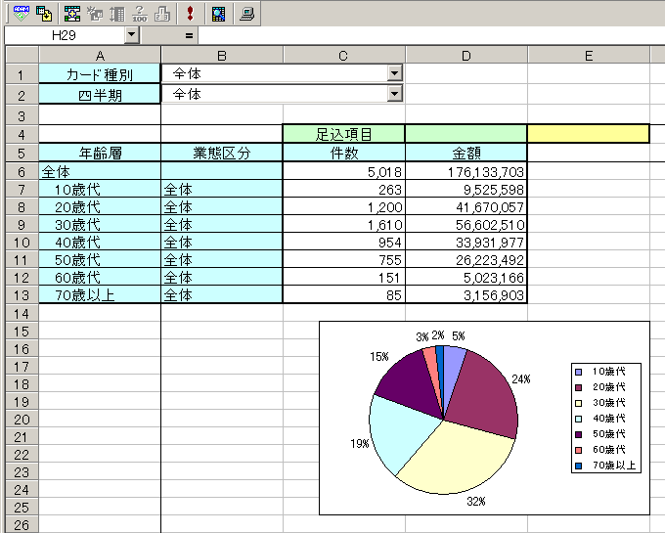Viewport: 665px width, 533px height.
Task: Click the 20歳代 legend color swatch
Action: (579, 387)
